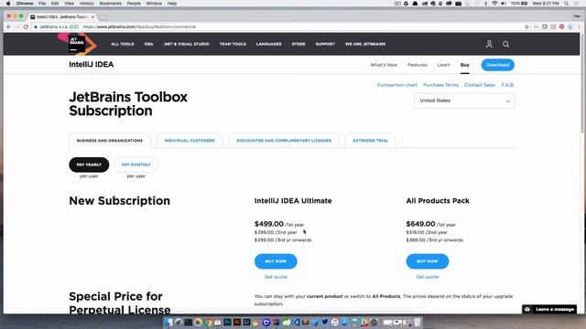
Task: Open the All Tools navigation menu
Action: tap(122, 44)
